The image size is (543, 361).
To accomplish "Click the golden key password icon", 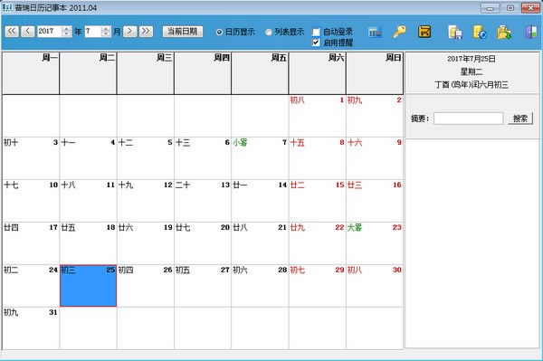I will coord(399,32).
